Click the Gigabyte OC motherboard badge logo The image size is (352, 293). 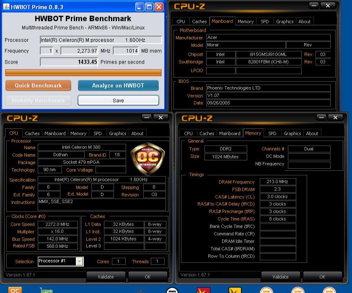point(148,159)
